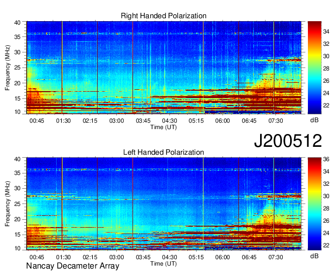
Task: Click the 00:45 tick under Right Handed plot
Action: point(37,121)
